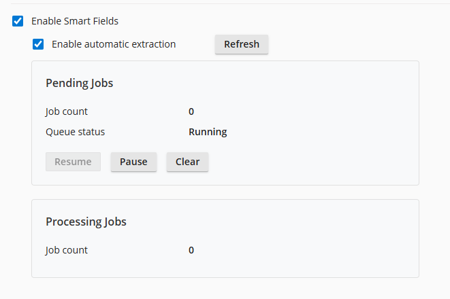Click the Queue status label

click(75, 132)
